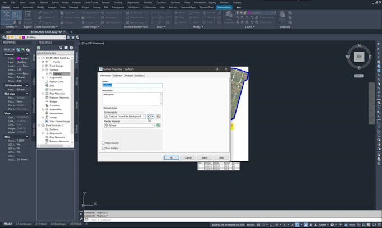Open the Surfaces menu in the menu bar
Screen dimensions: 382x228
(x=76, y=2)
